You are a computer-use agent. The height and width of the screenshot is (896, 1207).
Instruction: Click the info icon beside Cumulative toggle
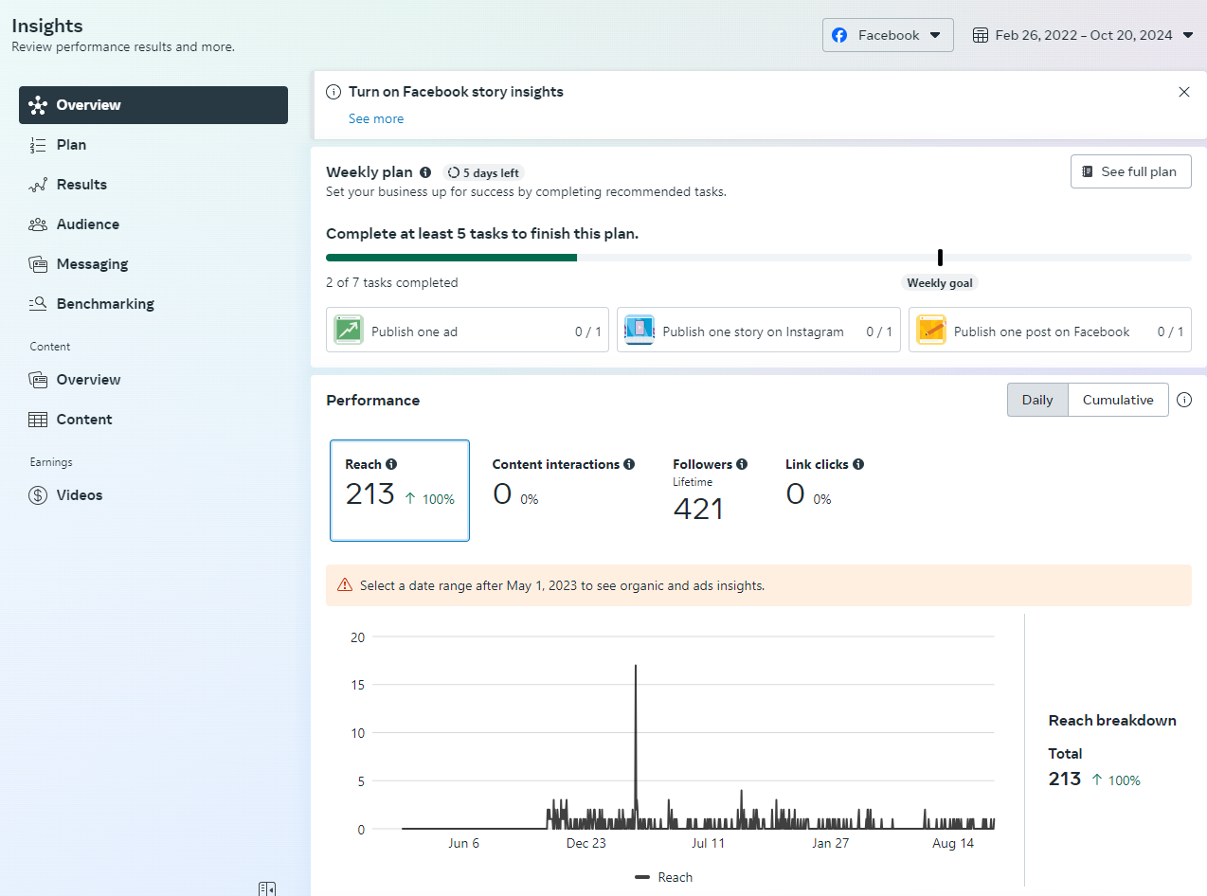click(x=1184, y=400)
